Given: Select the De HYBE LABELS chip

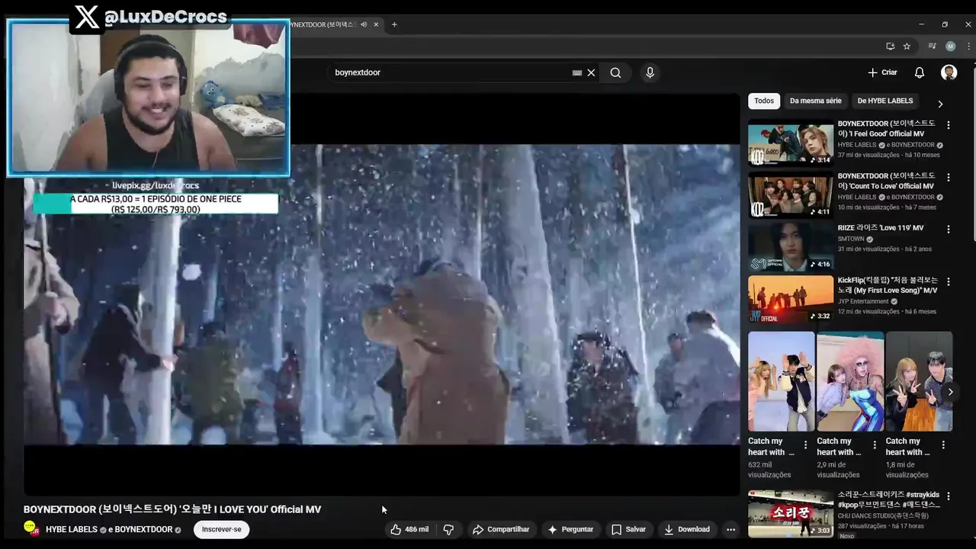Looking at the screenshot, I should [884, 101].
